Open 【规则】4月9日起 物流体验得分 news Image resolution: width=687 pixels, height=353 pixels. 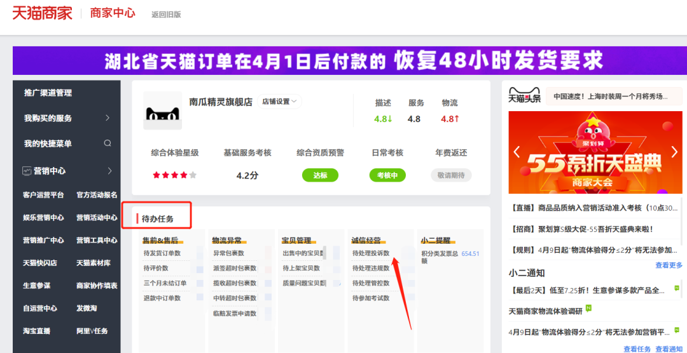coord(593,250)
